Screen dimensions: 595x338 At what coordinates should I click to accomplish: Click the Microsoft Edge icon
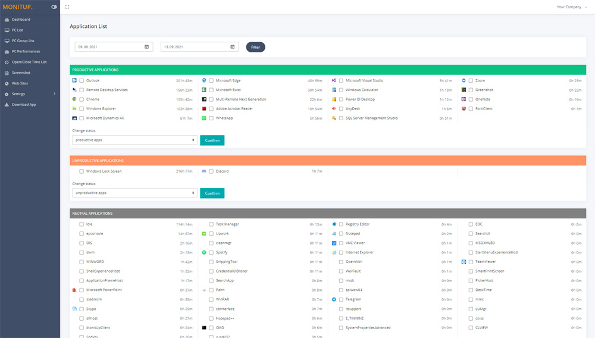[x=204, y=80]
